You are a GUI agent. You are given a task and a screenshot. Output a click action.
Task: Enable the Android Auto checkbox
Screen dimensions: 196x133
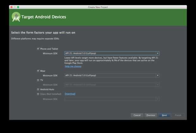pyautogui.click(x=38, y=89)
